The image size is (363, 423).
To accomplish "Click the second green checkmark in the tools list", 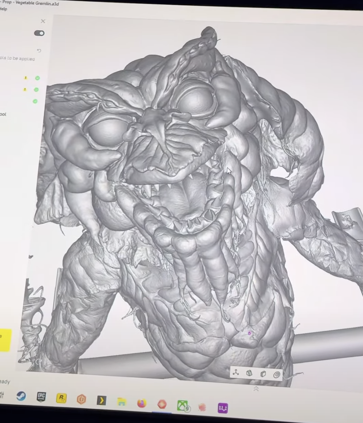I will point(36,89).
